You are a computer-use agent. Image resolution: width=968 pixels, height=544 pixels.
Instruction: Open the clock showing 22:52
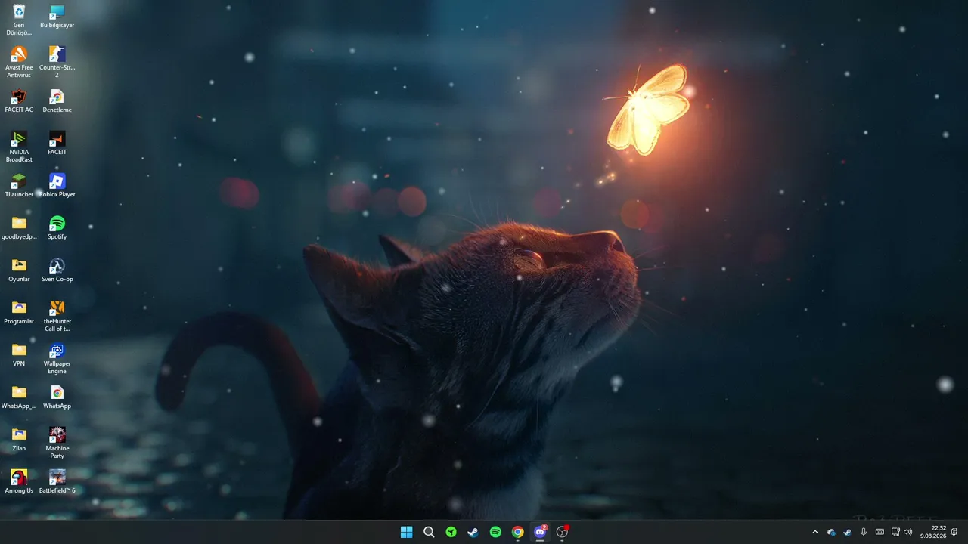(x=933, y=532)
